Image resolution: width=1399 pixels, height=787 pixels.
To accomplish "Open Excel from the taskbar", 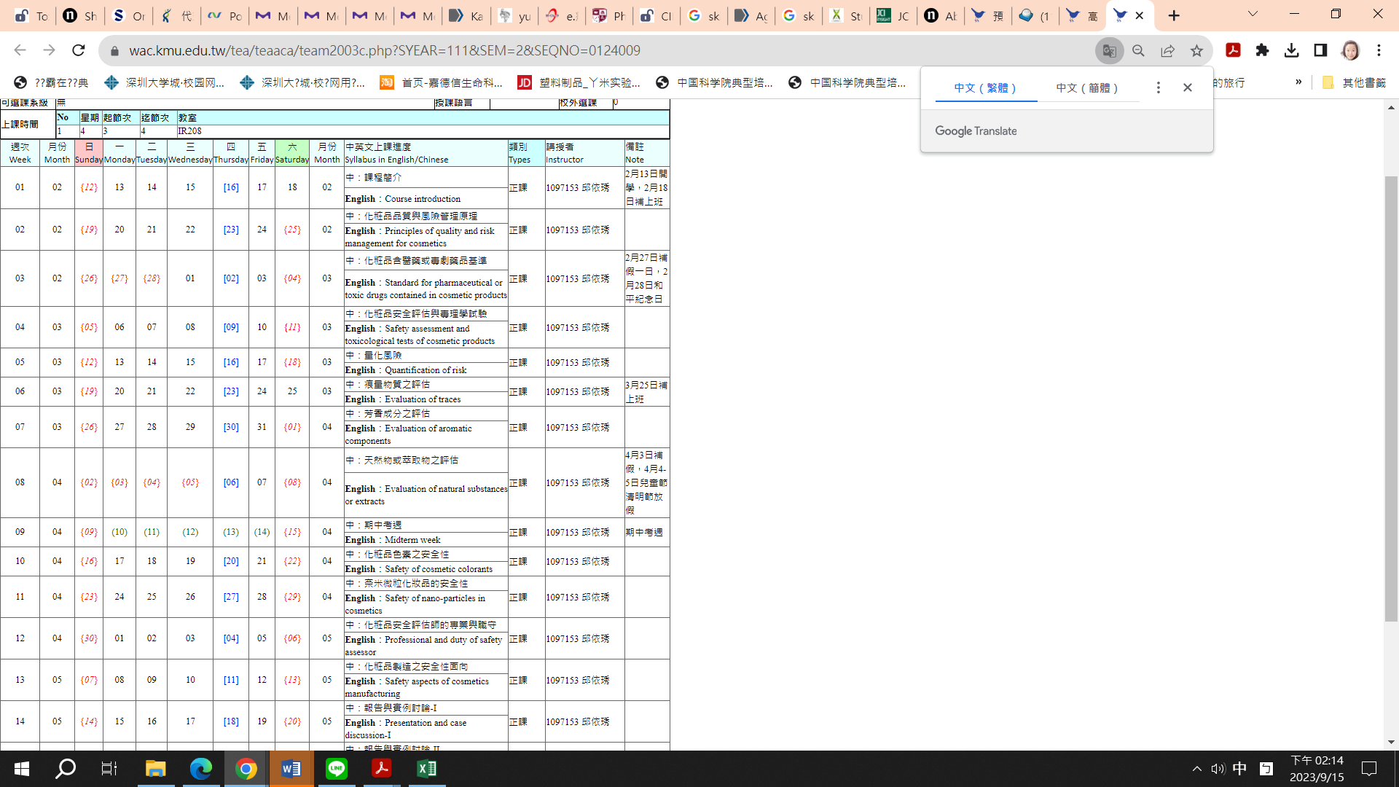I will coord(427,769).
